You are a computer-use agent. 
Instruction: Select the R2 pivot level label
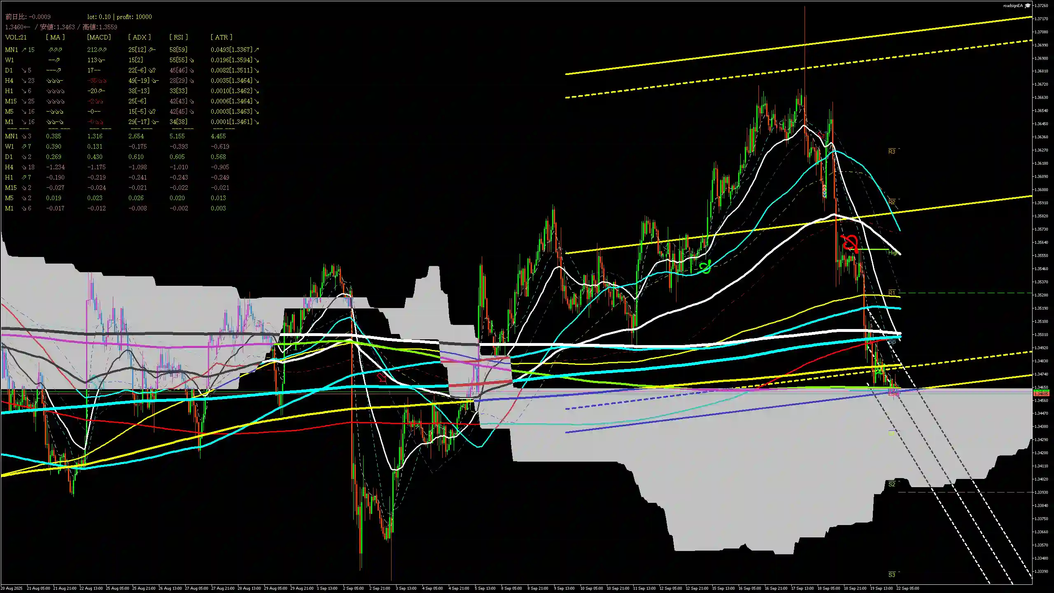(891, 202)
